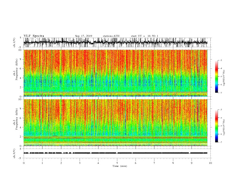Select the date text 'Sep. 17, 2019'

tap(83, 36)
